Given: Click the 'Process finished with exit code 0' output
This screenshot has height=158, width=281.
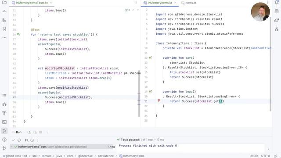Looking at the screenshot, I should [148, 146].
